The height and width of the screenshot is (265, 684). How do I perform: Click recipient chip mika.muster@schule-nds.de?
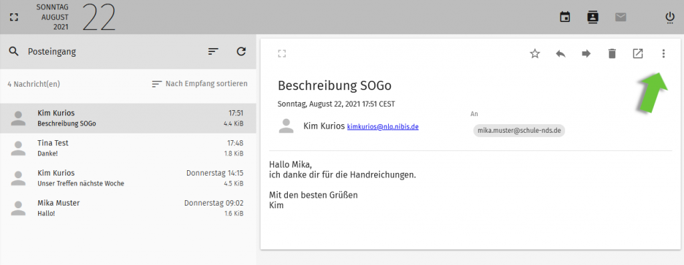pyautogui.click(x=519, y=130)
